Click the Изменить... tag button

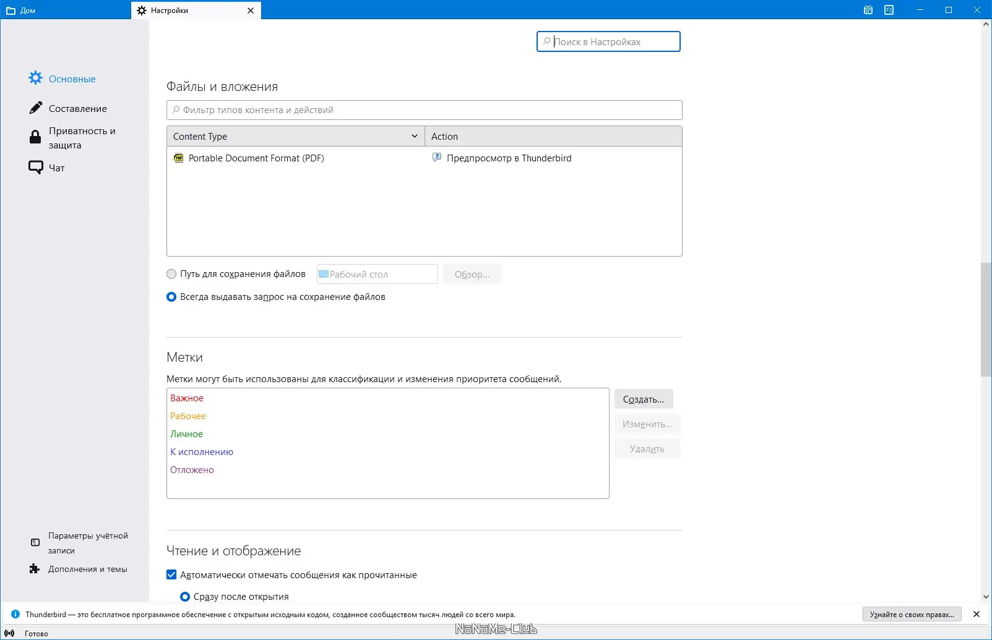(x=647, y=424)
